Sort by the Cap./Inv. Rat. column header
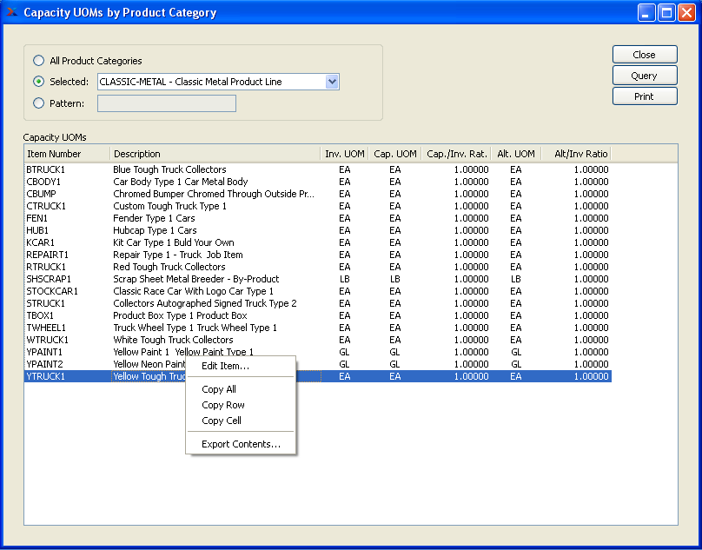Viewport: 702px width, 550px height. (x=455, y=154)
